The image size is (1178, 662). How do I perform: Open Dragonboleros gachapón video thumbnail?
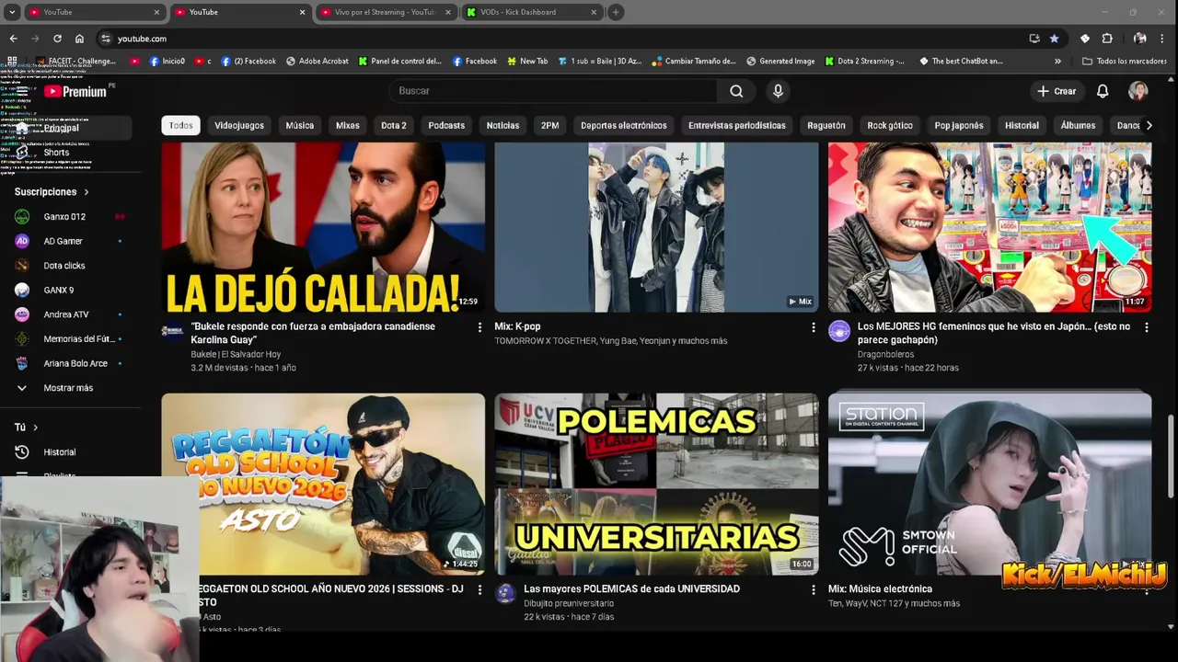click(989, 227)
